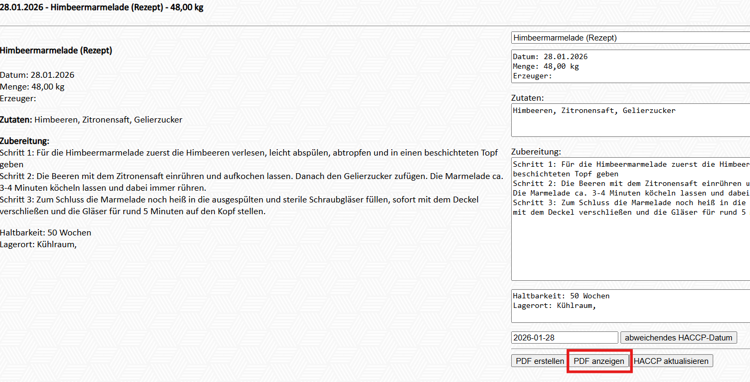This screenshot has width=750, height=382.
Task: Click the PDF erstellen button
Action: 539,361
